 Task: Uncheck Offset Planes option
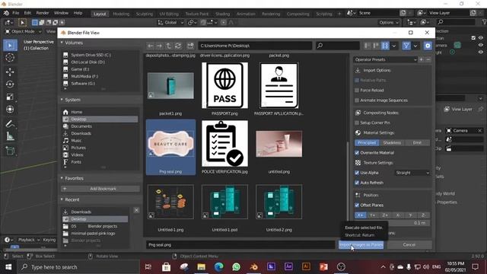(357, 205)
